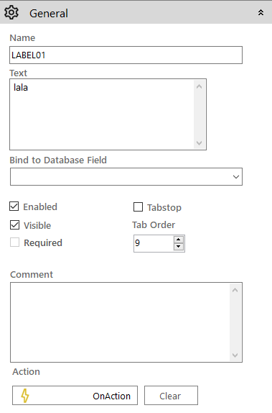Toggle the Required checkbox
This screenshot has height=413, width=272.
pos(15,242)
